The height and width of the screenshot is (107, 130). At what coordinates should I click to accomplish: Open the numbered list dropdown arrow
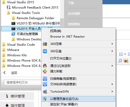[125, 54]
